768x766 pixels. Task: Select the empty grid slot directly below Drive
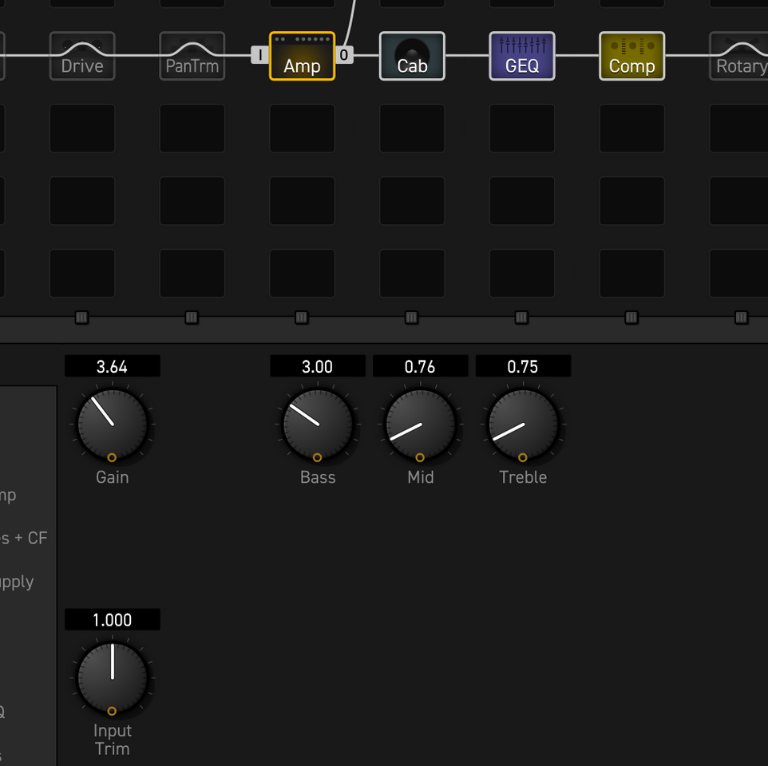coord(82,128)
